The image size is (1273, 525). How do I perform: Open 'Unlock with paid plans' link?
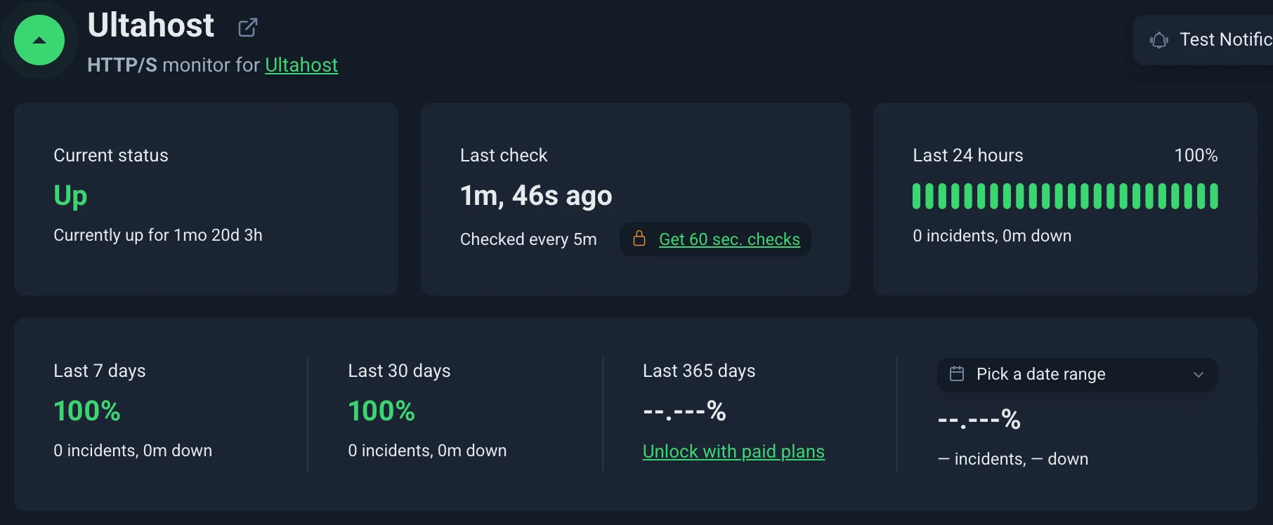[x=733, y=451]
